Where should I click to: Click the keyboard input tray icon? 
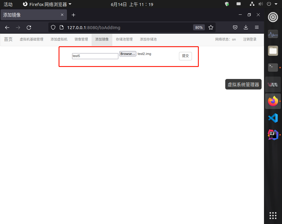[x=239, y=4]
